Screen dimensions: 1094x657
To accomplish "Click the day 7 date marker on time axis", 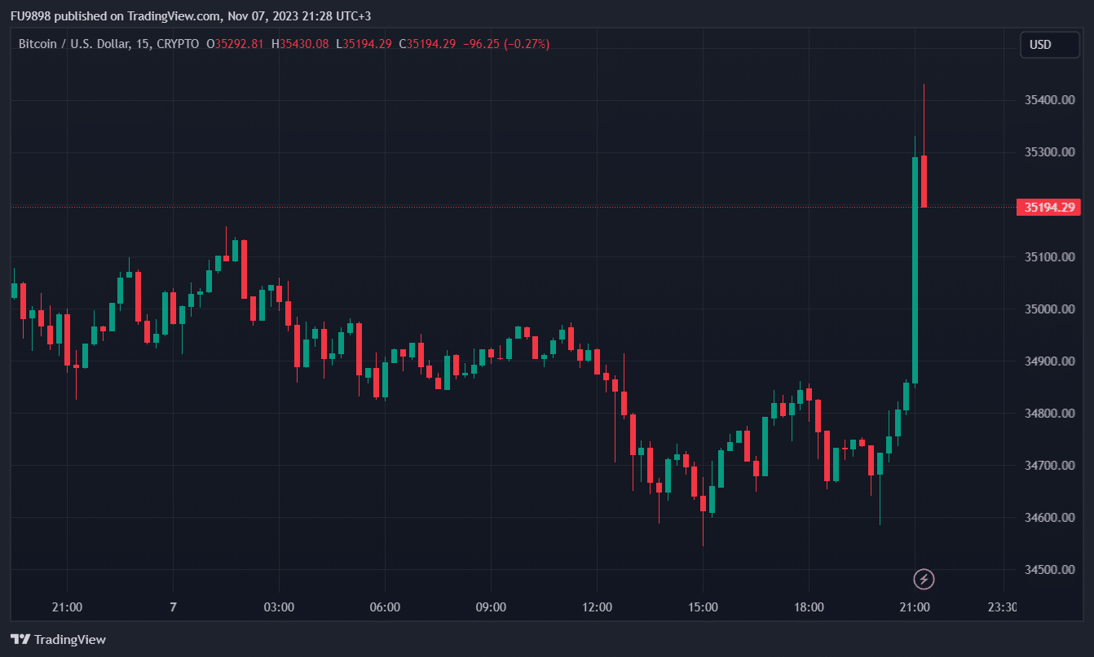I will [x=173, y=607].
